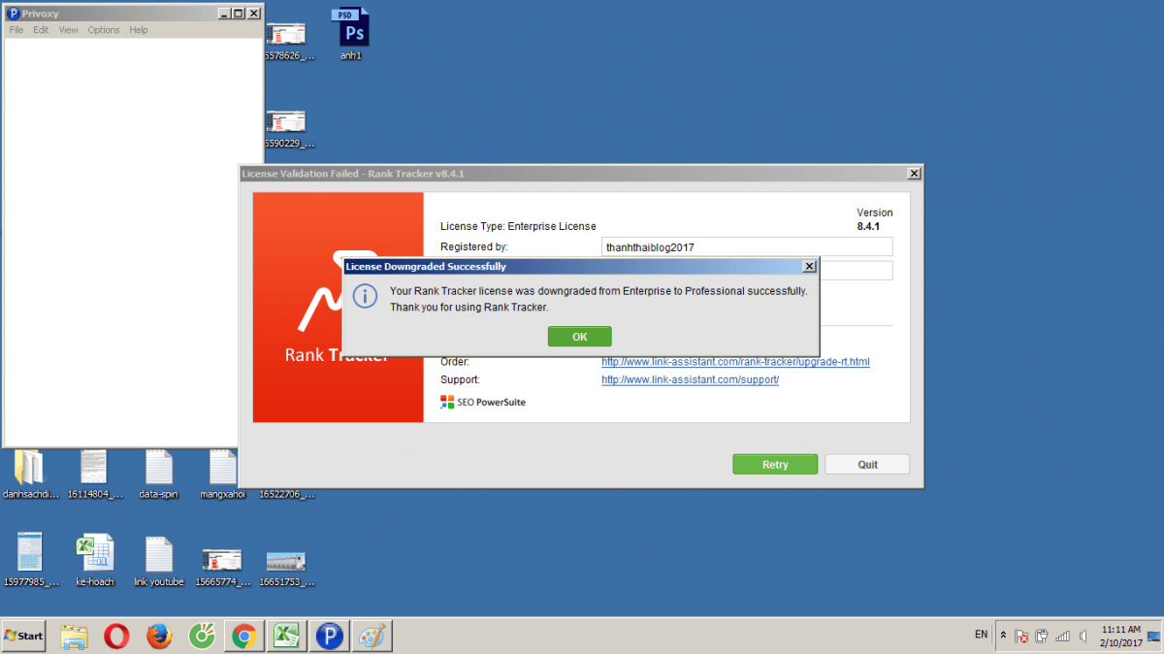Show hidden system tray icons

[1003, 636]
